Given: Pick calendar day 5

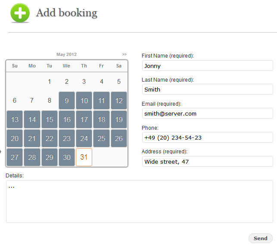Looking at the screenshot, I should (x=119, y=82).
